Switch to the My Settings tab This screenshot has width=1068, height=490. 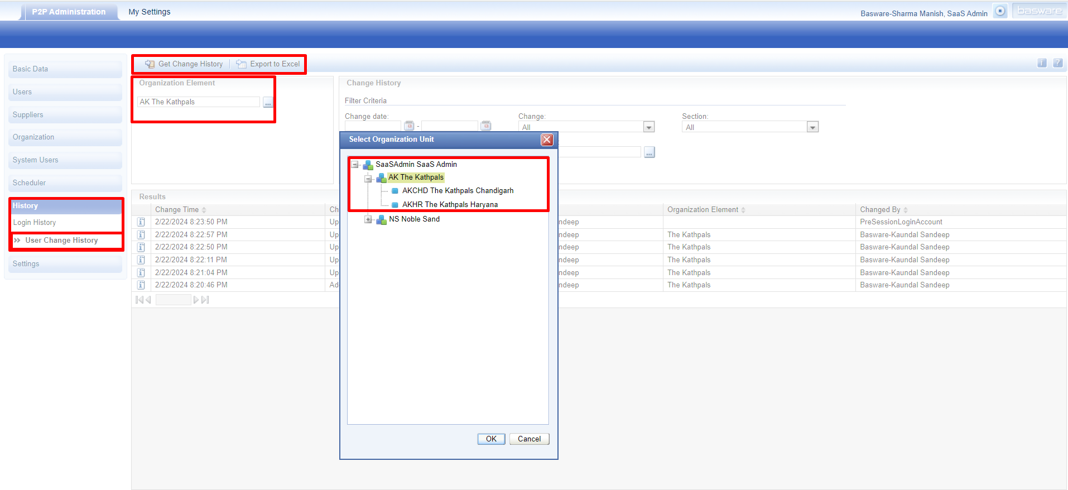[x=150, y=12]
